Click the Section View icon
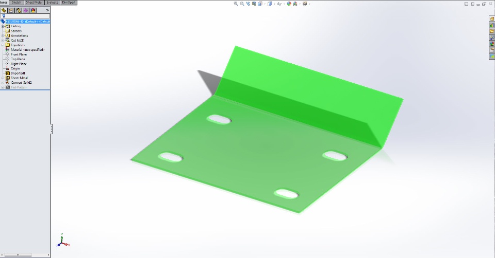 pyautogui.click(x=254, y=4)
